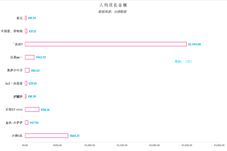Click the ¥47.70 data label
Image resolution: width=227 pixels, height=151 pixels.
tap(34, 123)
